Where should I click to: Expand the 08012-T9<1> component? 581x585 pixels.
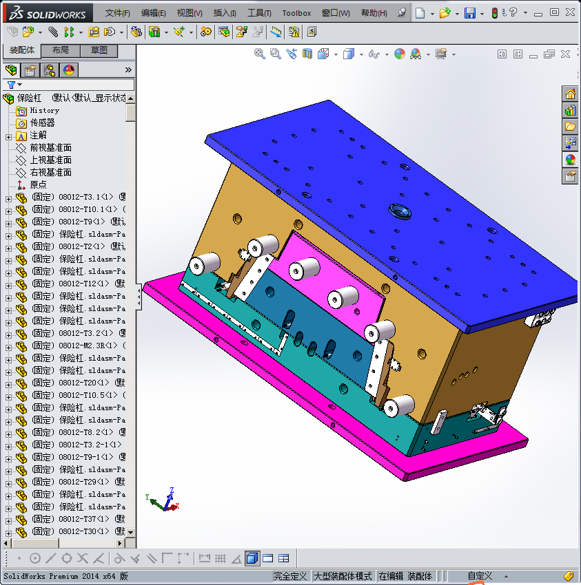point(8,224)
